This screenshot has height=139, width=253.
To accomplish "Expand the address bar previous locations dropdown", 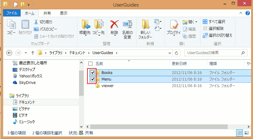I will pyautogui.click(x=170, y=53).
